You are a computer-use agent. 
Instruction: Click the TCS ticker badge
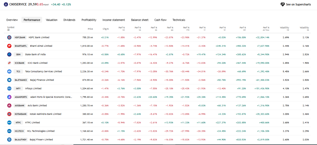(18, 71)
